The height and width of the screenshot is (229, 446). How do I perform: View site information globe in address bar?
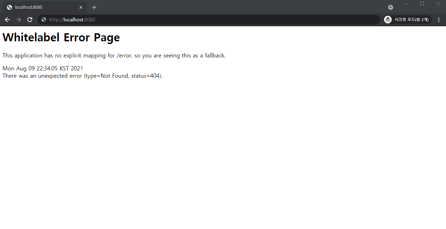44,20
